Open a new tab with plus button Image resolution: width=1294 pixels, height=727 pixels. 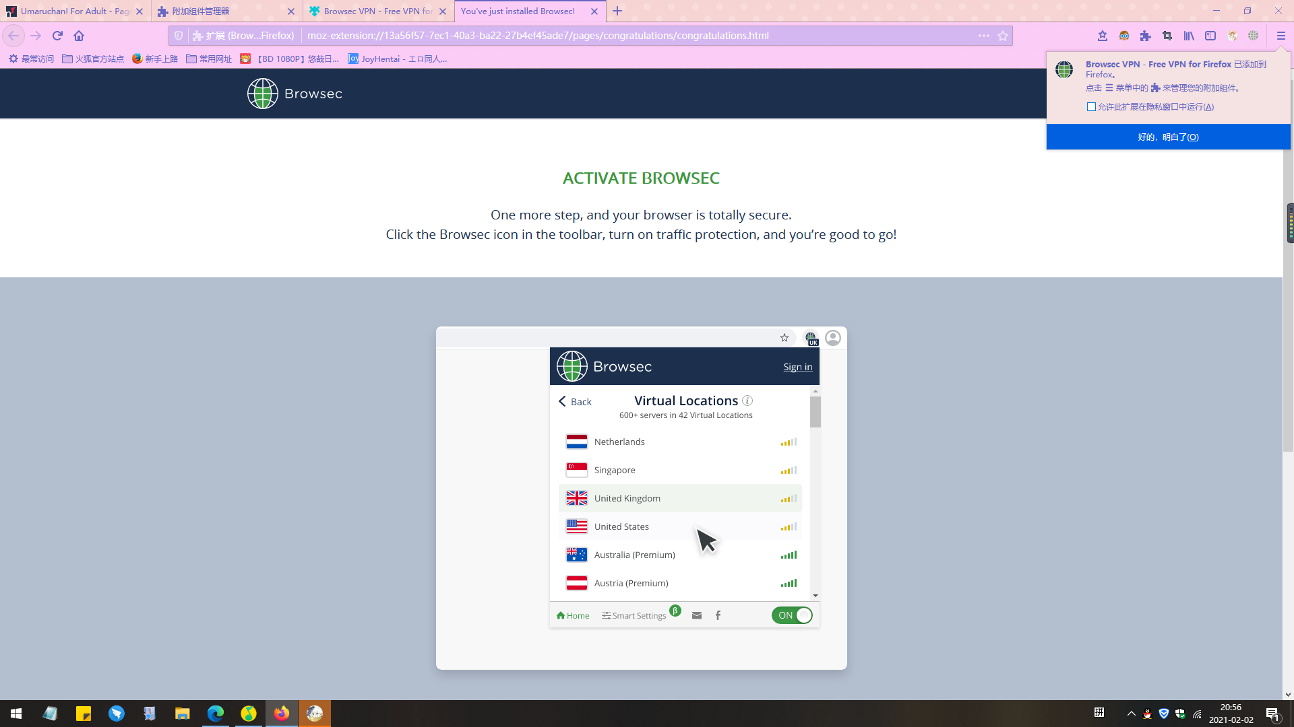click(x=617, y=11)
